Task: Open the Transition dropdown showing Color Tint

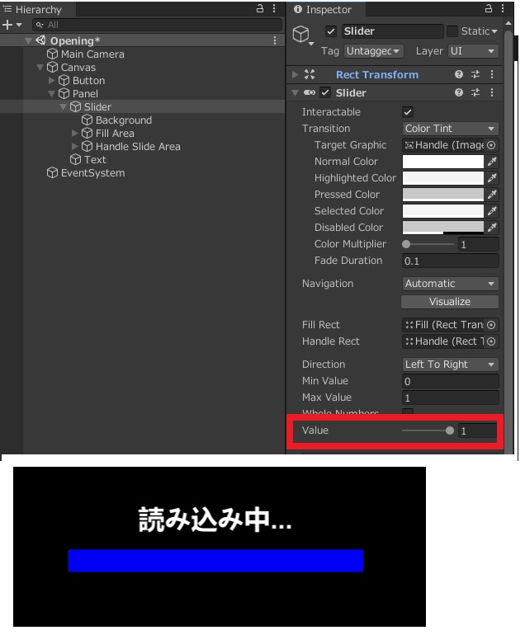Action: [451, 129]
